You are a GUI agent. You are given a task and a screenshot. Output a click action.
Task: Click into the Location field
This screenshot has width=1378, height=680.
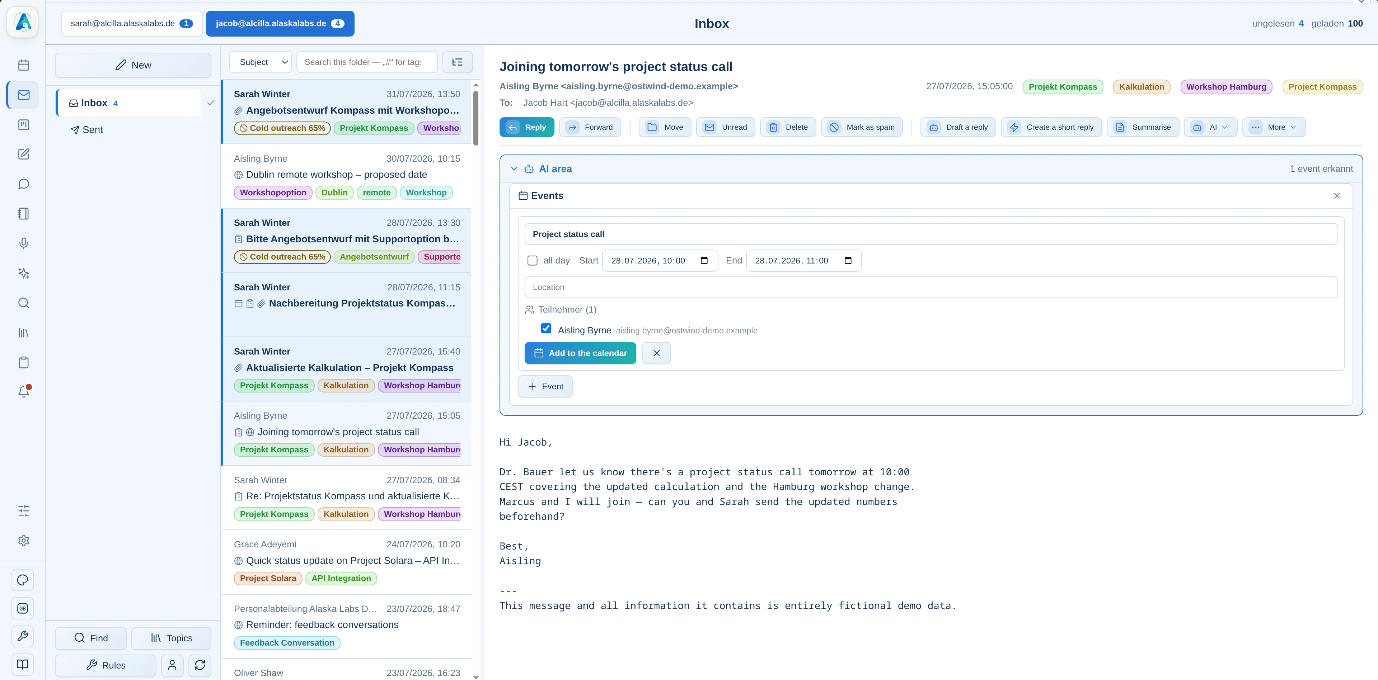pos(931,287)
